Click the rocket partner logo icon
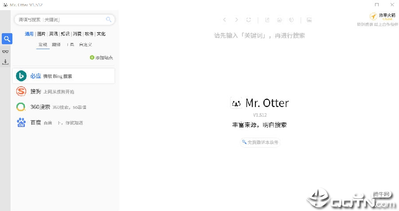Viewport: 399px width, 211px height. click(x=373, y=16)
